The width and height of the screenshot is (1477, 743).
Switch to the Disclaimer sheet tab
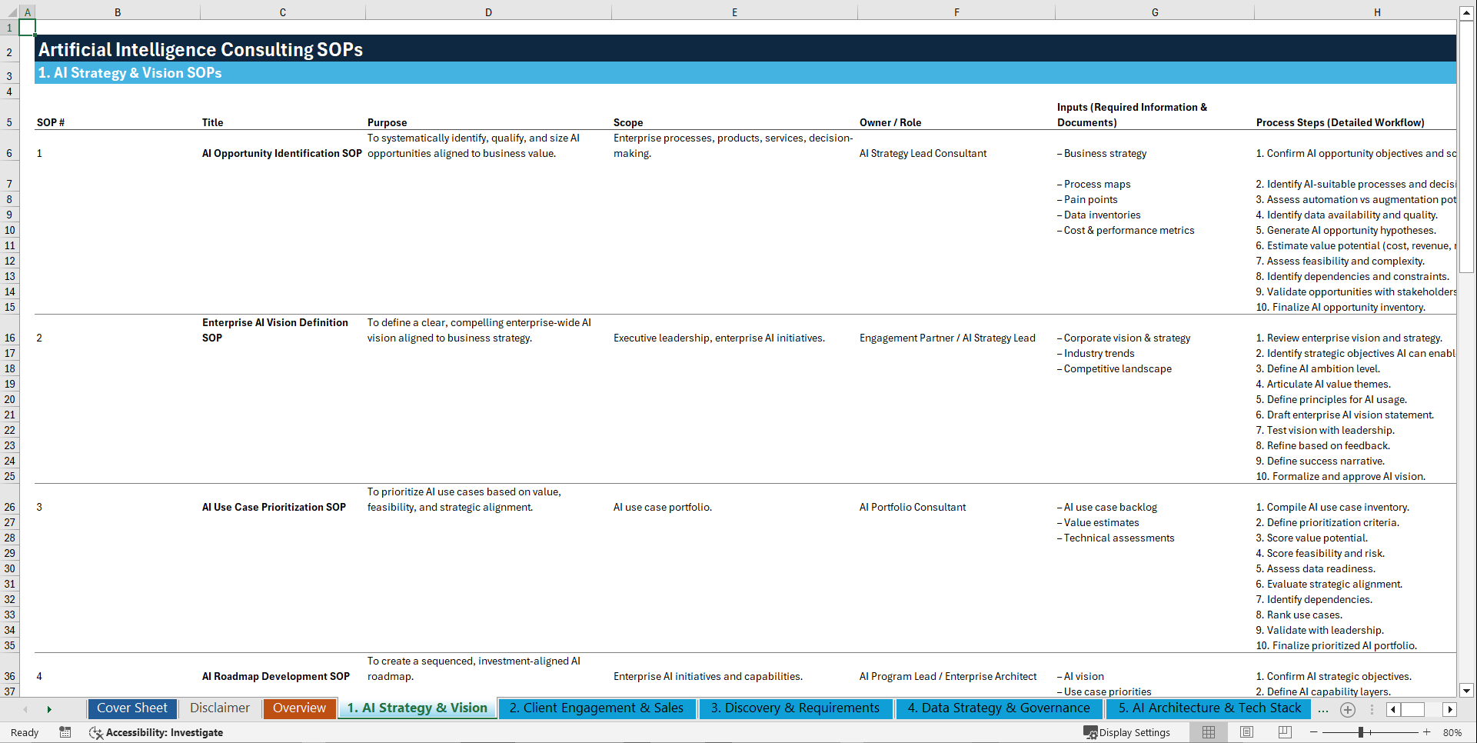click(x=219, y=708)
